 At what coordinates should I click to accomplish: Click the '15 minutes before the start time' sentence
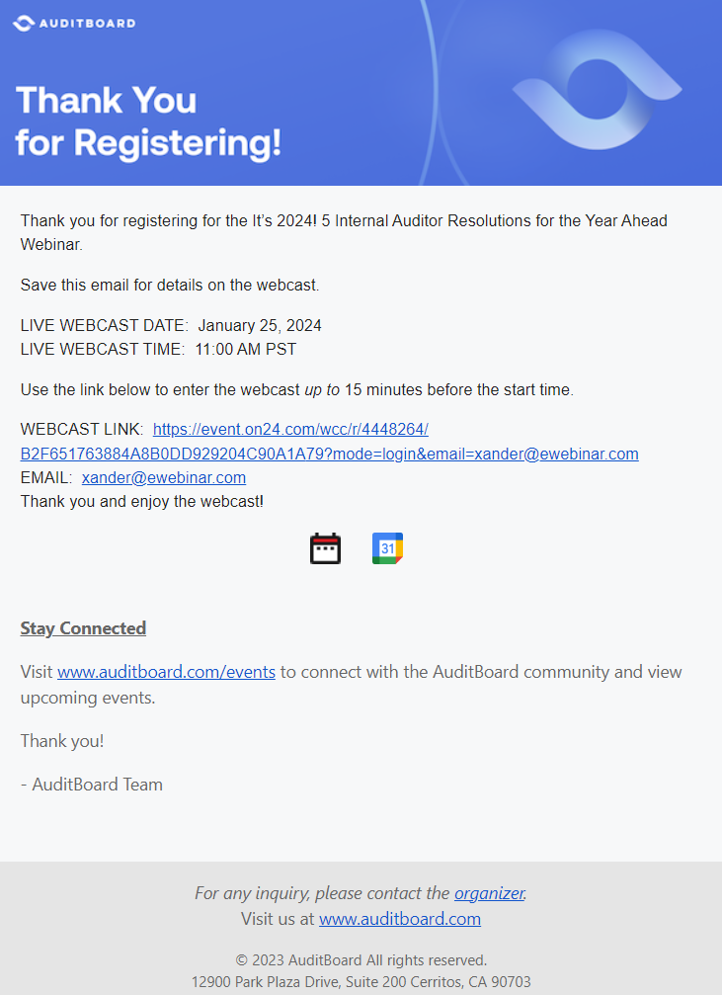[x=296, y=389]
